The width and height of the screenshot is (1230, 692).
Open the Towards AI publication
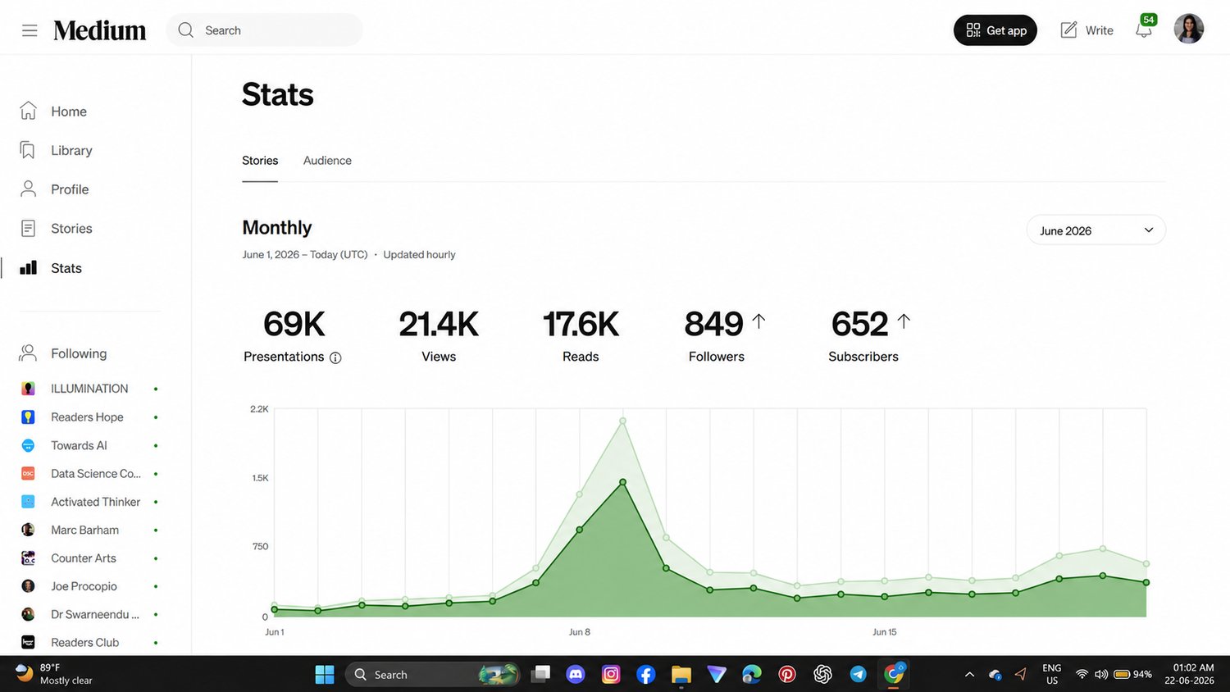pyautogui.click(x=79, y=445)
